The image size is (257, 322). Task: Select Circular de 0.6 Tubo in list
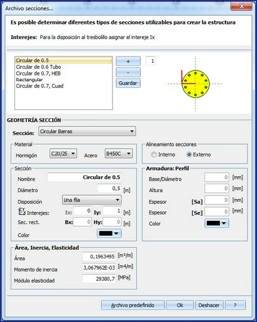click(x=38, y=67)
